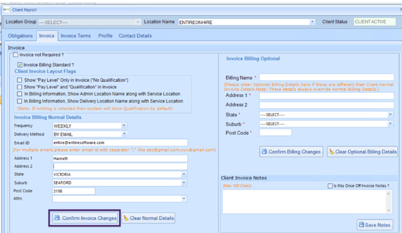Untick Invoice Billing Standard checkbox

(x=20, y=64)
